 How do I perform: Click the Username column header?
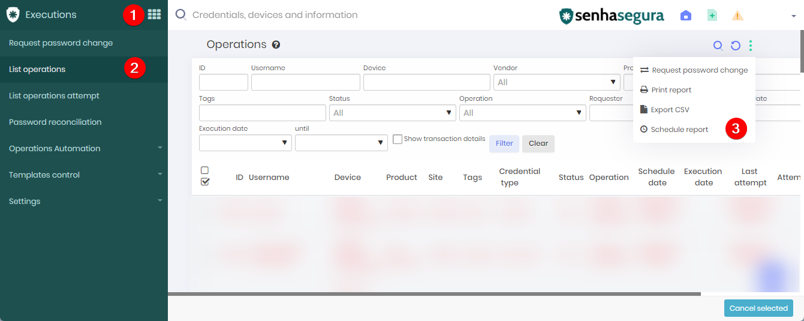point(269,178)
